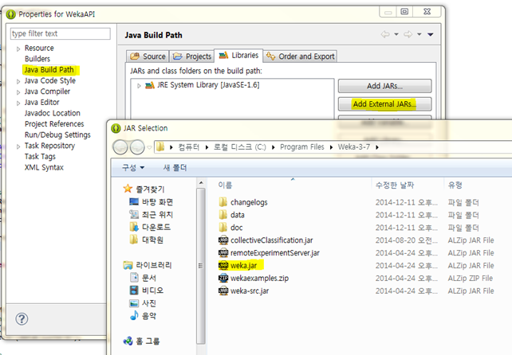Click the JAR Selection forward navigation button
Viewport: 512px width, 355px height.
click(x=137, y=147)
